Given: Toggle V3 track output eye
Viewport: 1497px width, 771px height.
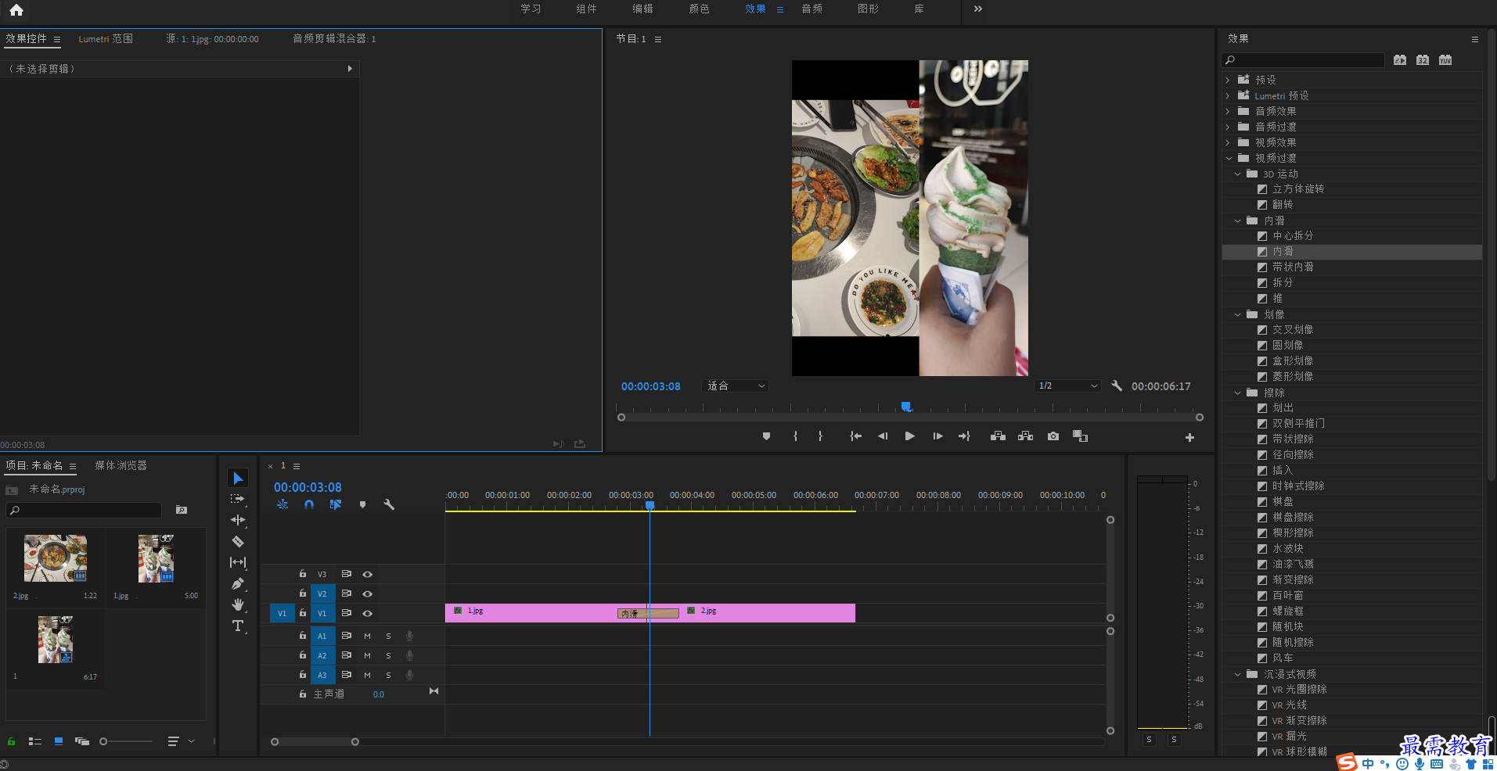Looking at the screenshot, I should (367, 574).
